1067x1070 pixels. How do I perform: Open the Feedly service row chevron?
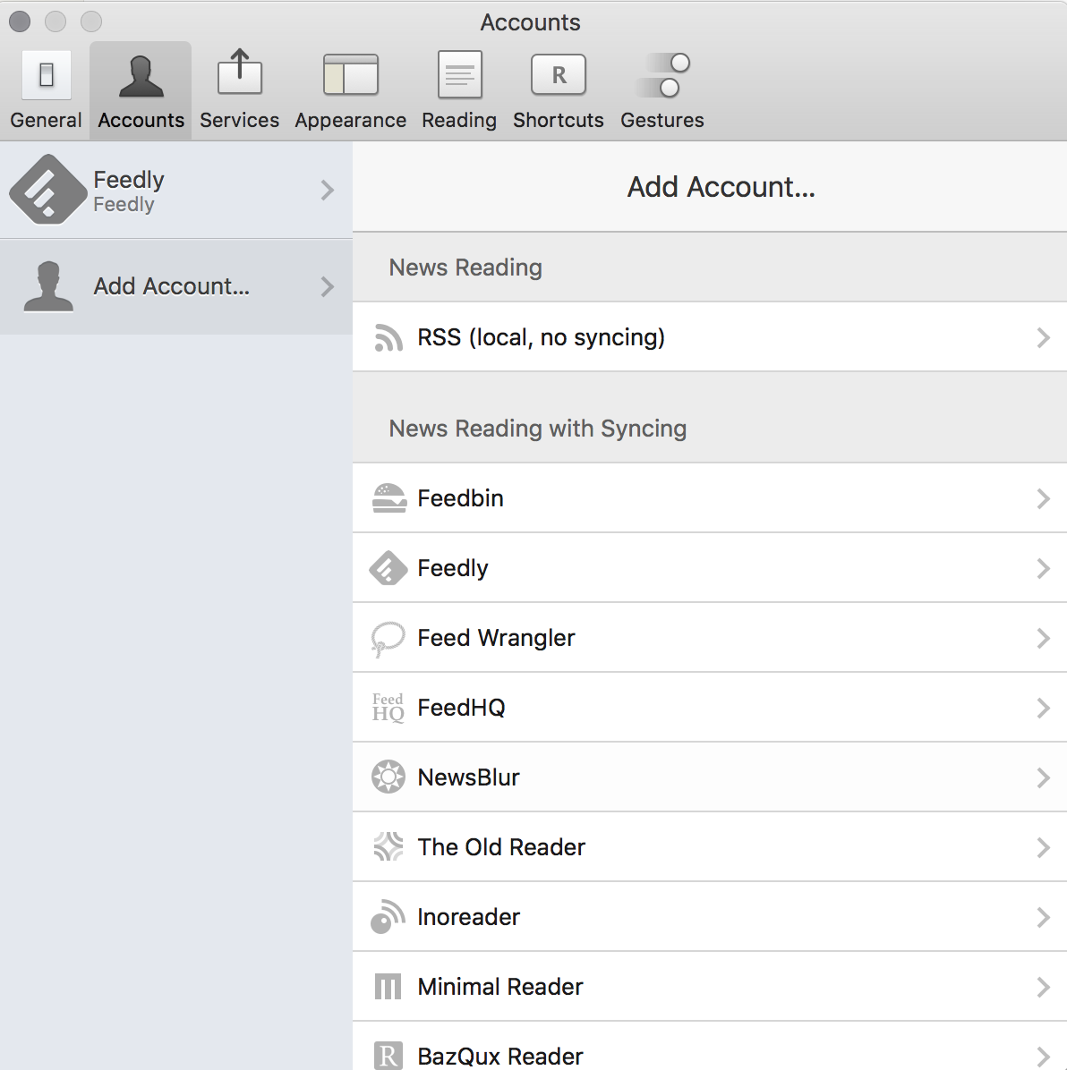tap(1043, 568)
